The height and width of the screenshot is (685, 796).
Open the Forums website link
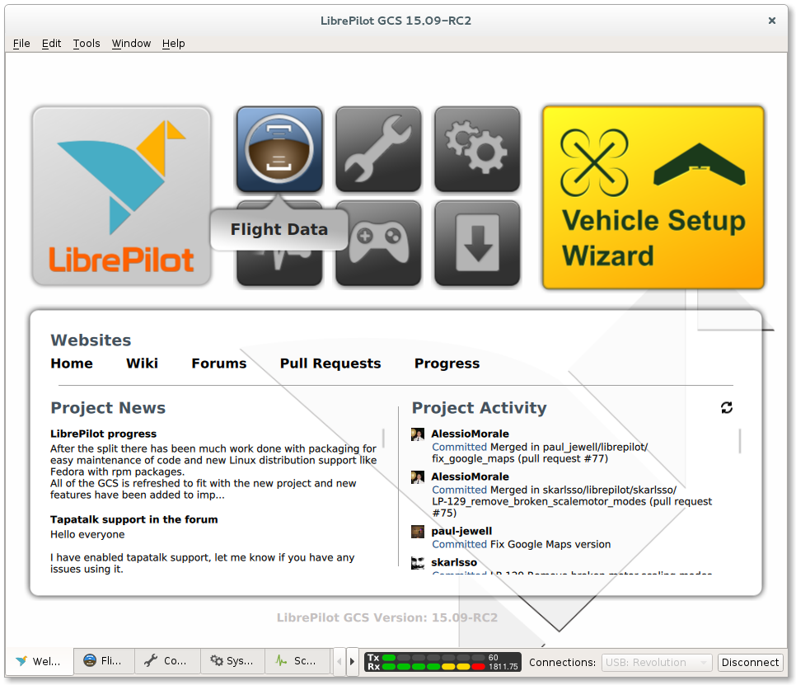(x=219, y=364)
